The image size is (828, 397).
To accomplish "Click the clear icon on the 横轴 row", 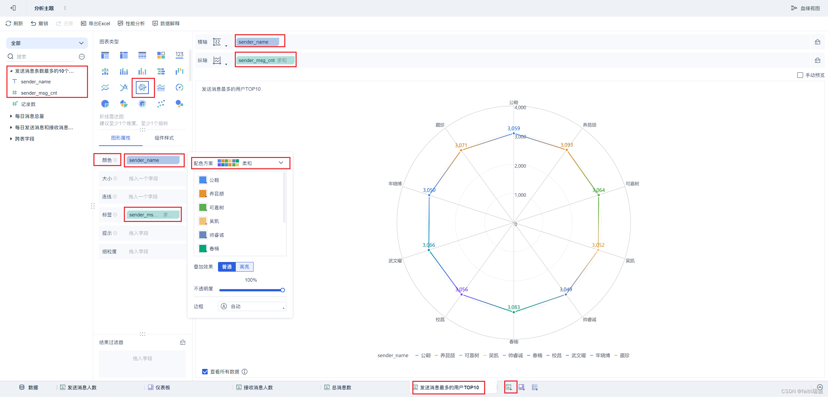I will pyautogui.click(x=818, y=42).
